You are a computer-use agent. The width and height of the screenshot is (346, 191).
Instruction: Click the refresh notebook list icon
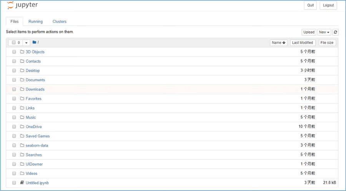335,32
